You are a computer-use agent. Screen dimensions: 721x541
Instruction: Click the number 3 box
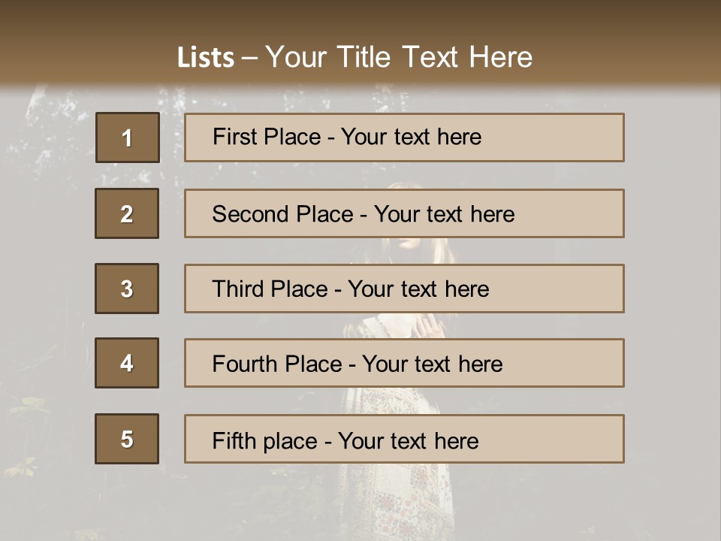pos(127,289)
